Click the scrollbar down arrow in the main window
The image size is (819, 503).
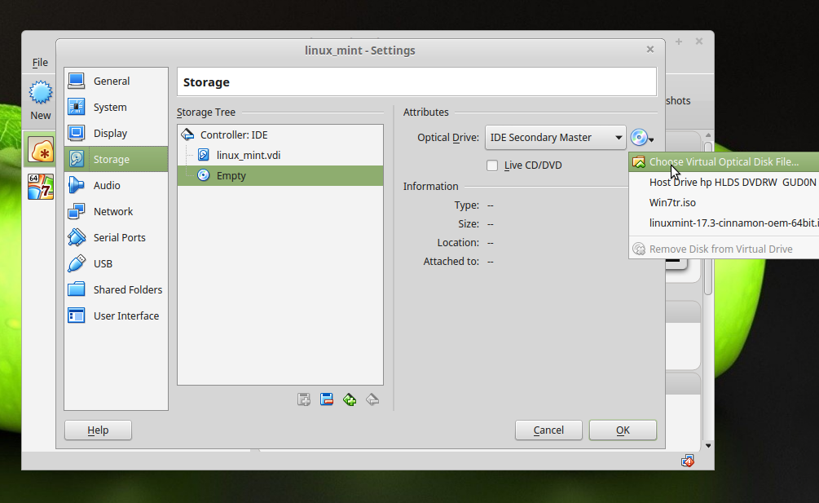coord(708,446)
